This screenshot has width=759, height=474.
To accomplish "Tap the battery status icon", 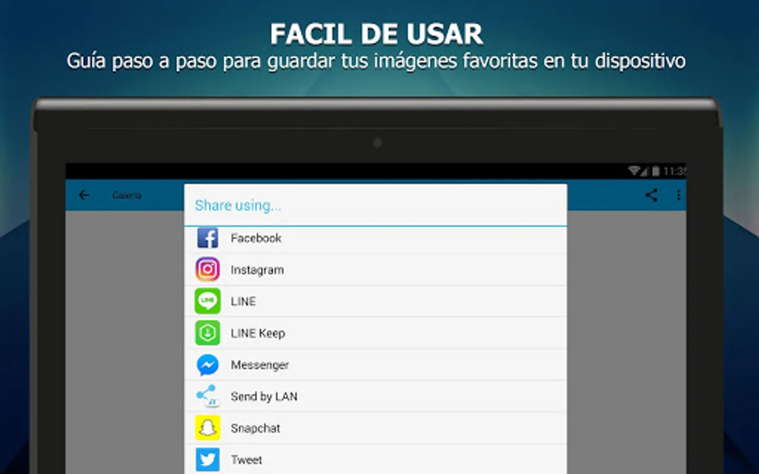I will 656,171.
